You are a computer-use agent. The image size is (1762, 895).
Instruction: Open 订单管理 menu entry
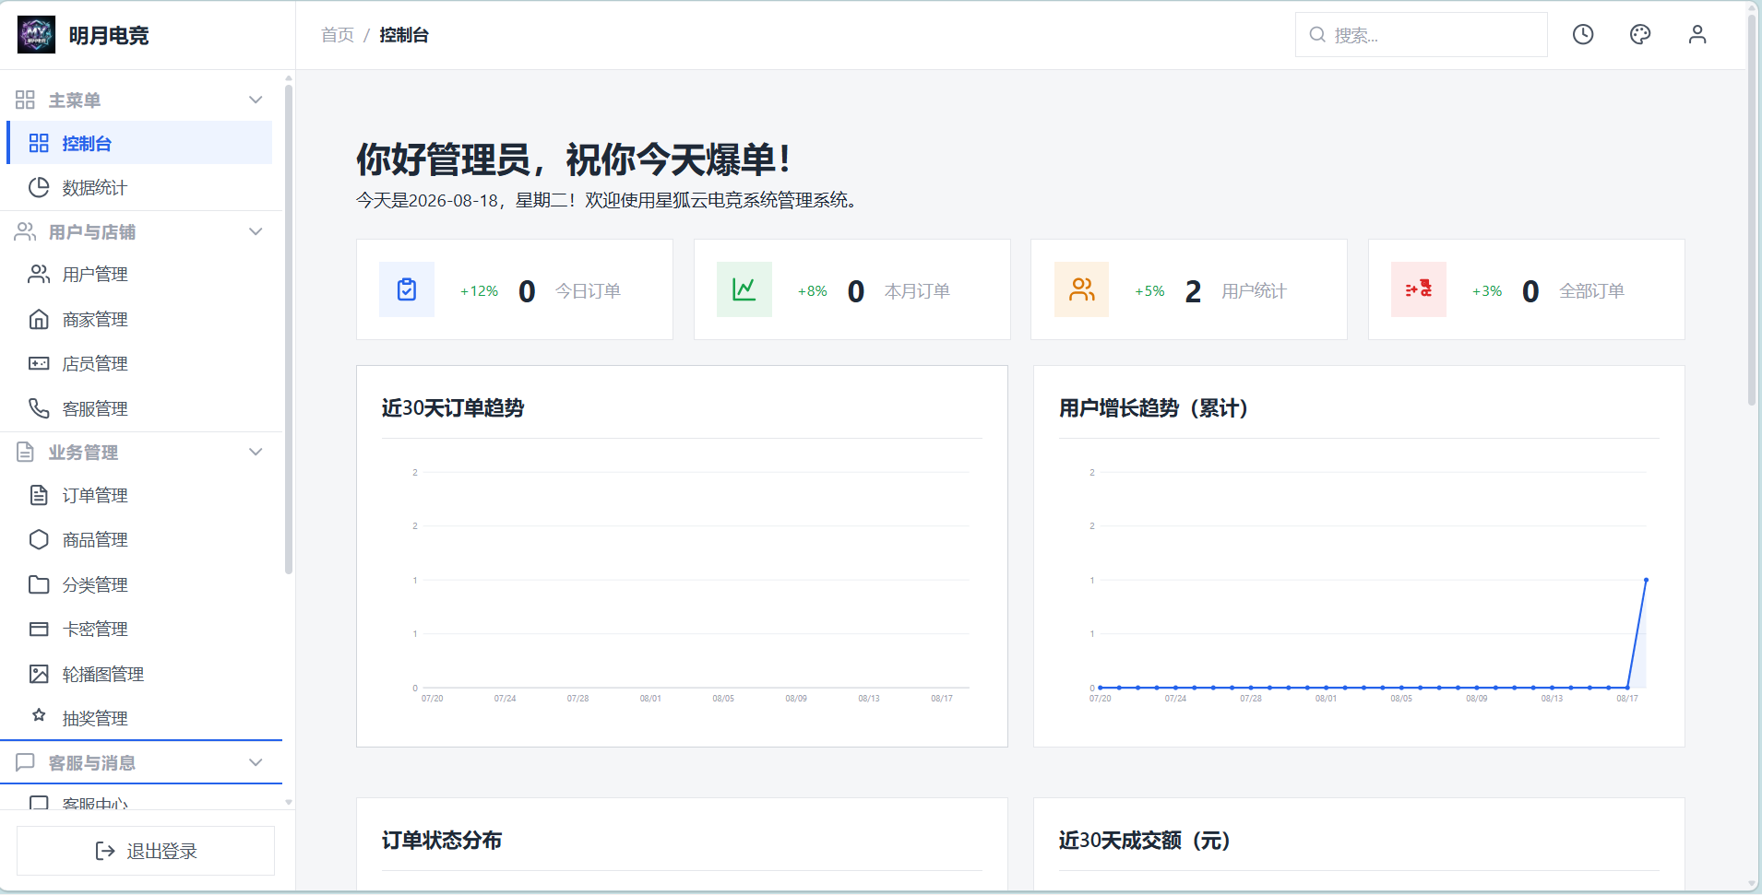tap(139, 496)
